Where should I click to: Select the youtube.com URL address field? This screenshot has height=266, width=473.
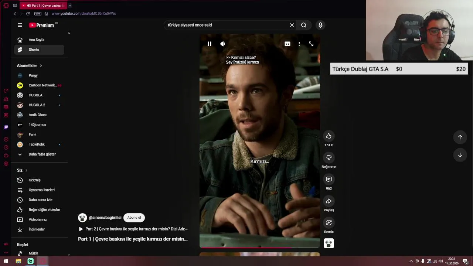pyautogui.click(x=84, y=14)
